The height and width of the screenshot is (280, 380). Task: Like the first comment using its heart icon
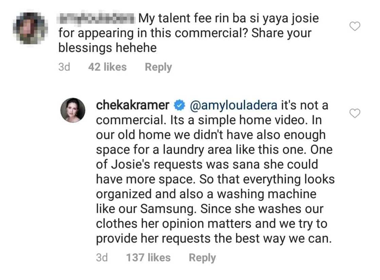(355, 27)
